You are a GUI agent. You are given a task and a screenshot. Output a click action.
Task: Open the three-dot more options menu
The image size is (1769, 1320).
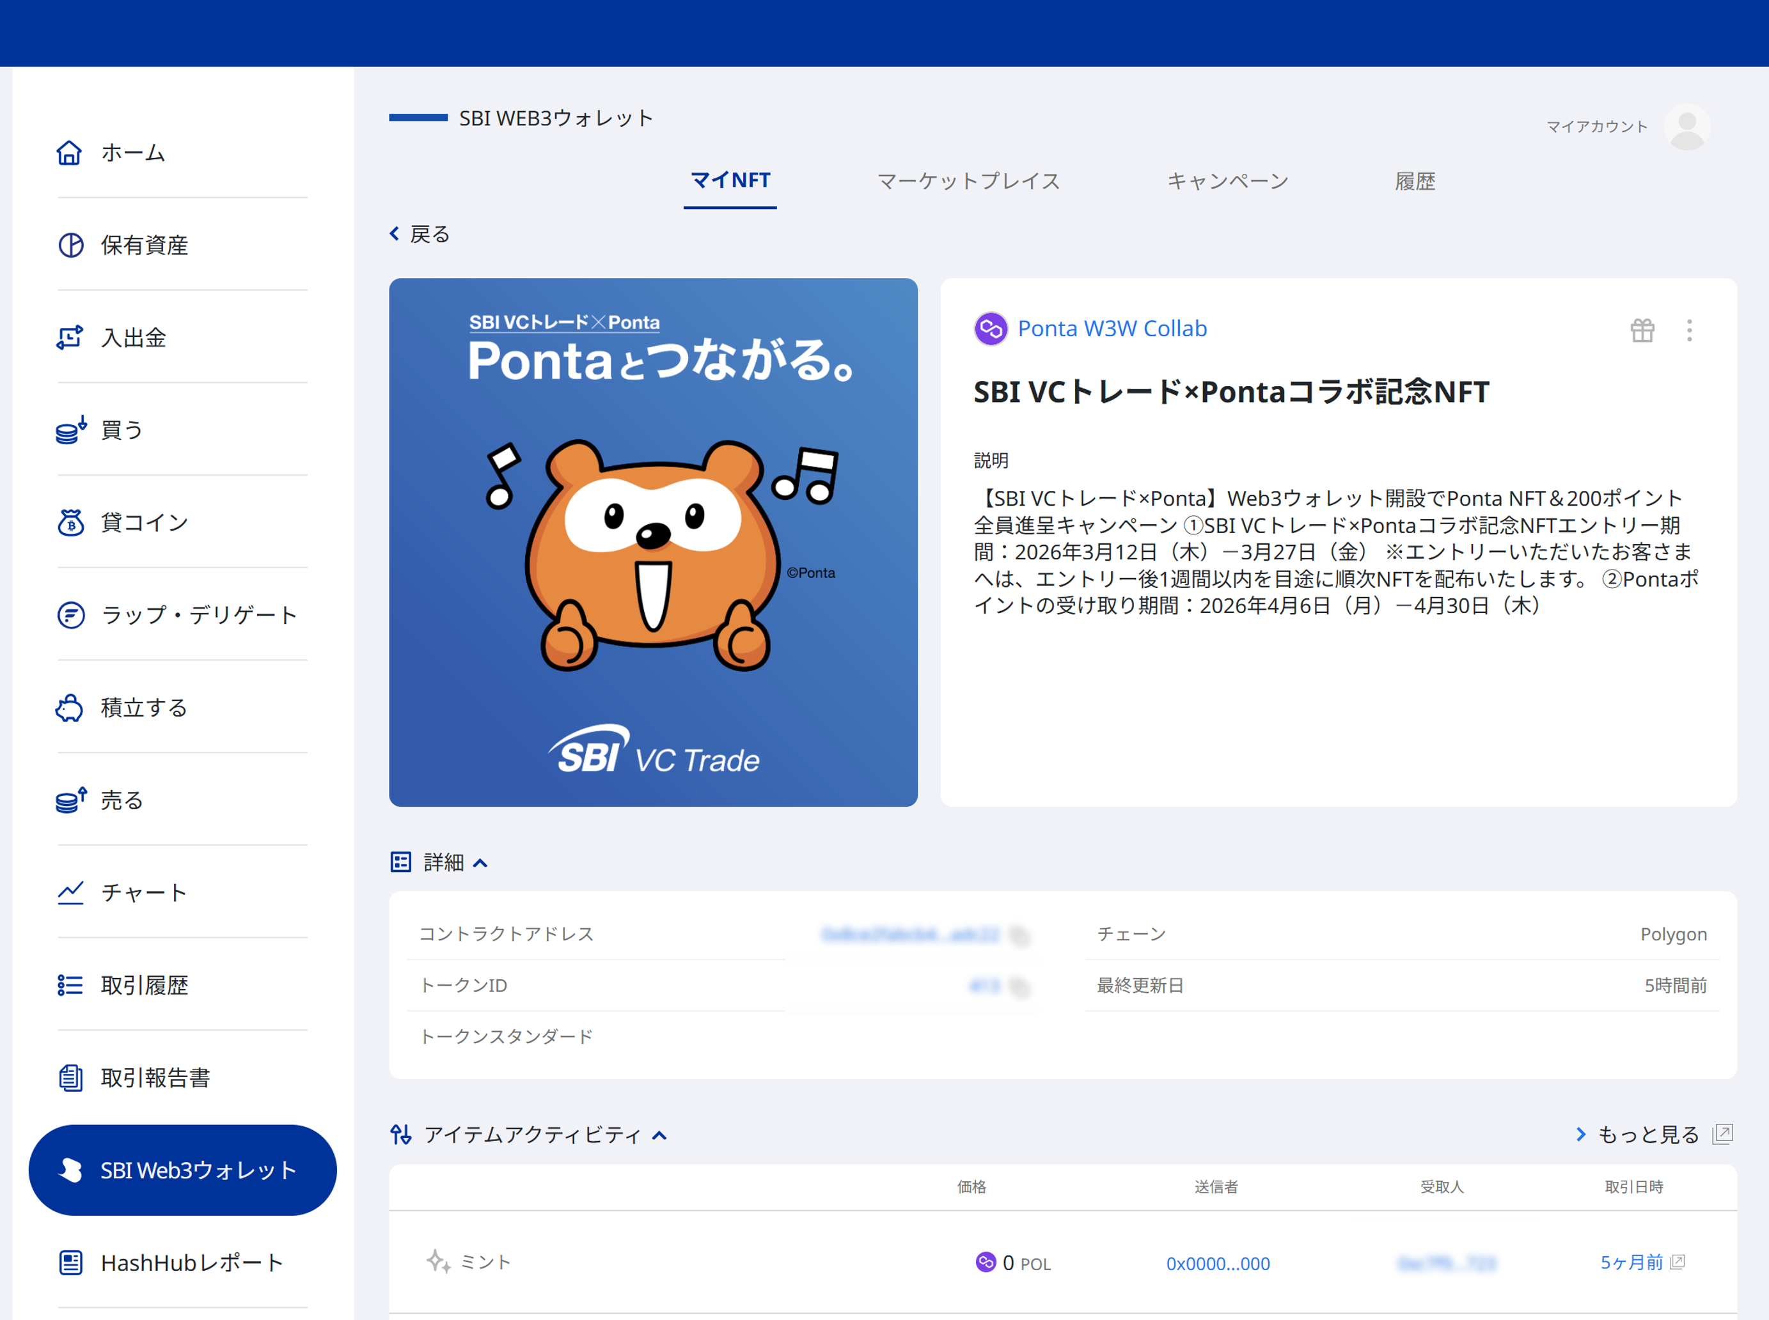pos(1689,330)
